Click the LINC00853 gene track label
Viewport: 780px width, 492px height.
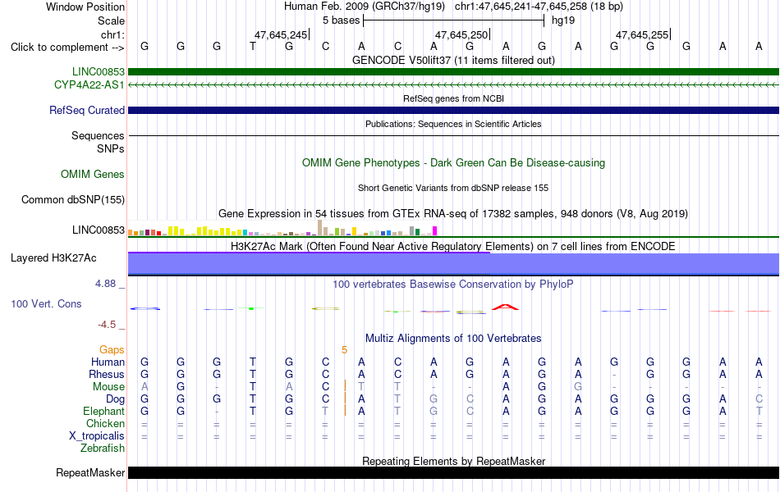point(98,72)
